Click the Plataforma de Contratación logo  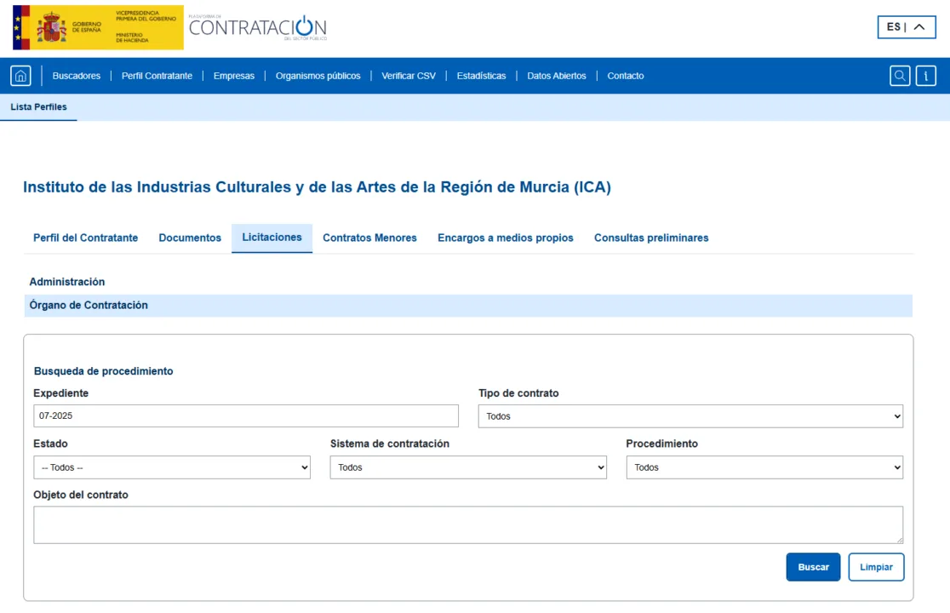pyautogui.click(x=255, y=27)
